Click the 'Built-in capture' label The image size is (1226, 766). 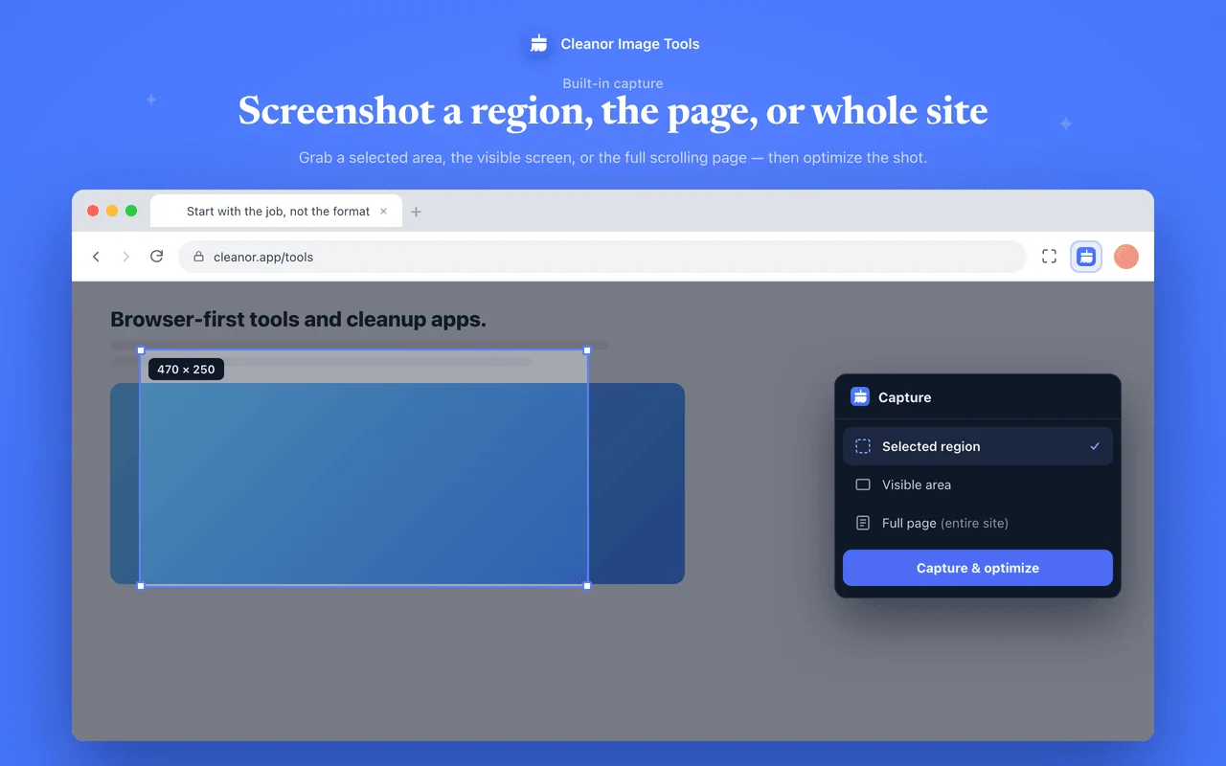pos(613,83)
